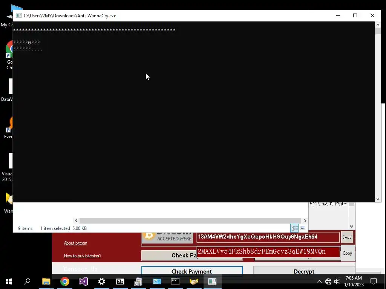Image resolution: width=386 pixels, height=289 pixels.
Task: Click the '??????....' console output line
Action: [x=28, y=49]
